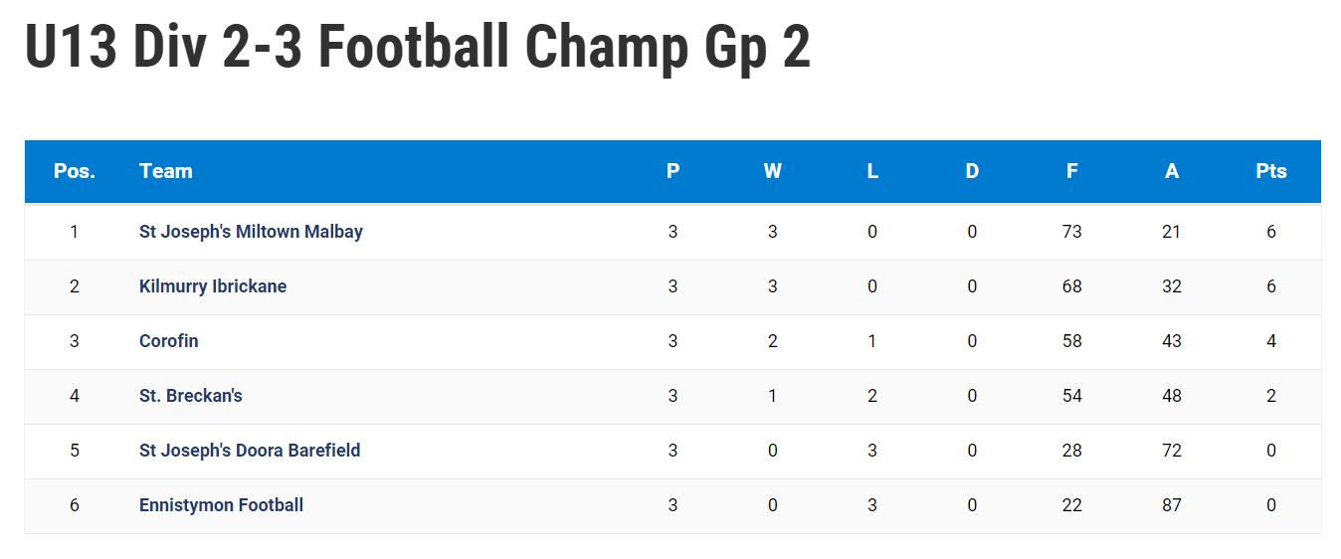Click the Team column header
Image resolution: width=1341 pixels, height=559 pixels.
pyautogui.click(x=166, y=171)
